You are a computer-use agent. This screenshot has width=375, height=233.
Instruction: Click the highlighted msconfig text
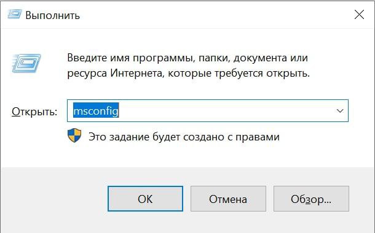pyautogui.click(x=96, y=111)
